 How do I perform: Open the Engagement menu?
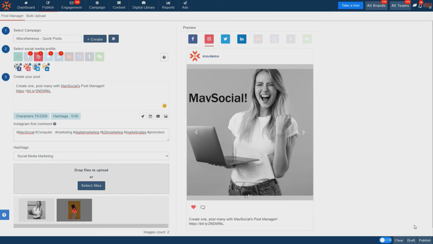pos(71,6)
